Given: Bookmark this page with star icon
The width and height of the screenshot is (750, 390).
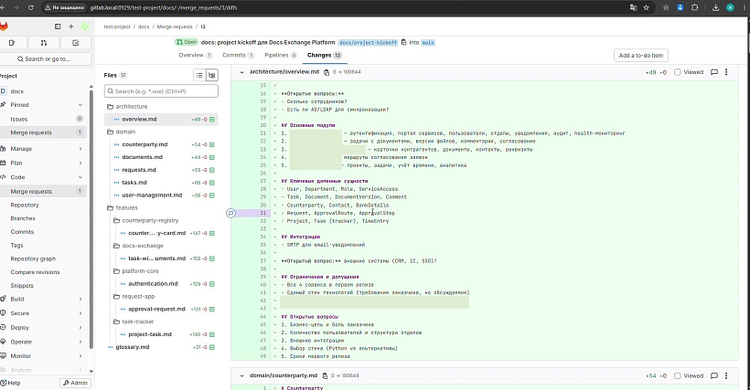Looking at the screenshot, I should (x=647, y=7).
